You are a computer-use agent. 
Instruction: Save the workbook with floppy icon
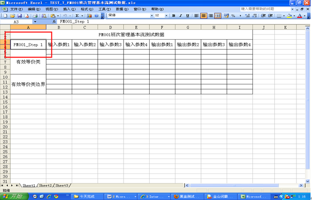[x=19, y=15]
